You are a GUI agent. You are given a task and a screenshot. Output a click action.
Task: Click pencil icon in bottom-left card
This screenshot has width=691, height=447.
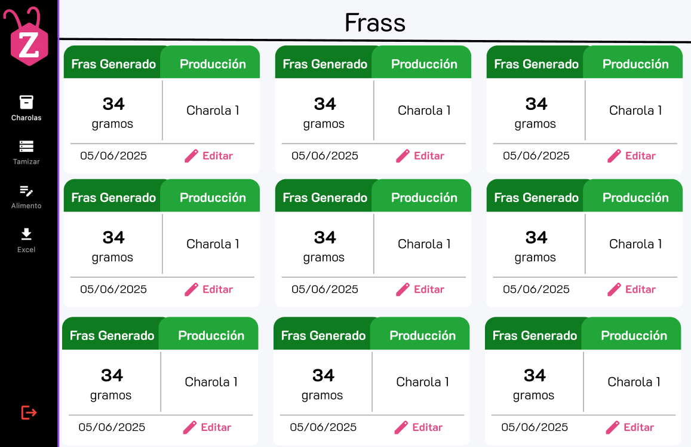coord(189,427)
